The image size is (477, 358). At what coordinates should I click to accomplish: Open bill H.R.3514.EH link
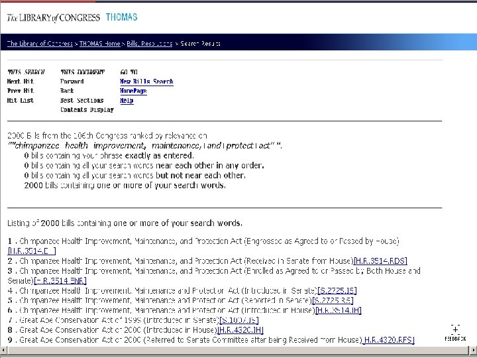[x=32, y=251]
